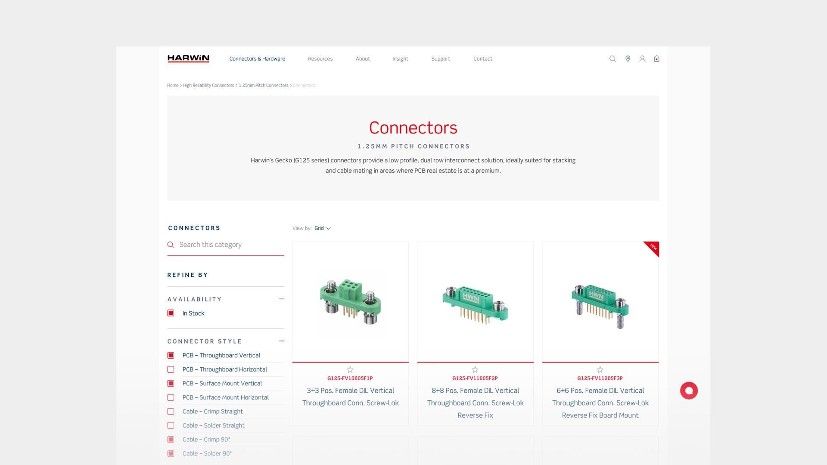Click the red sale badge on third product

point(652,247)
